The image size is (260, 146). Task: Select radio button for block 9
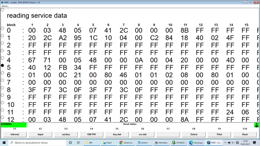click(2, 95)
